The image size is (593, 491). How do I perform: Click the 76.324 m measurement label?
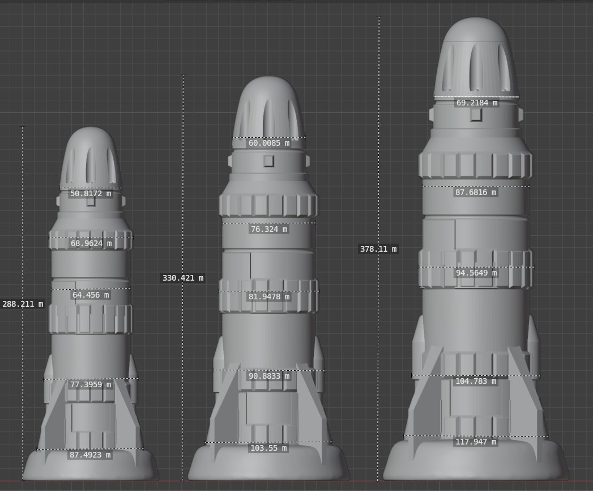click(x=268, y=229)
